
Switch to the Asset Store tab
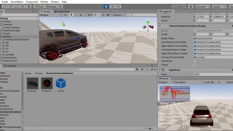coord(62,11)
